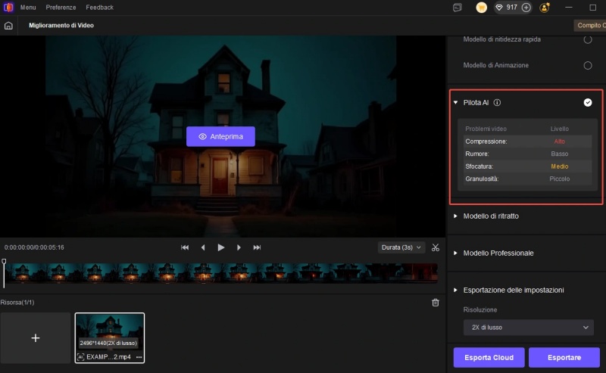Click the Esporta Cloud button
606x373 pixels.
point(489,358)
